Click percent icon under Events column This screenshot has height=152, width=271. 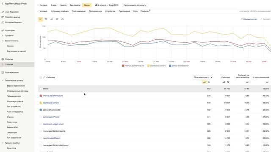[228, 82]
